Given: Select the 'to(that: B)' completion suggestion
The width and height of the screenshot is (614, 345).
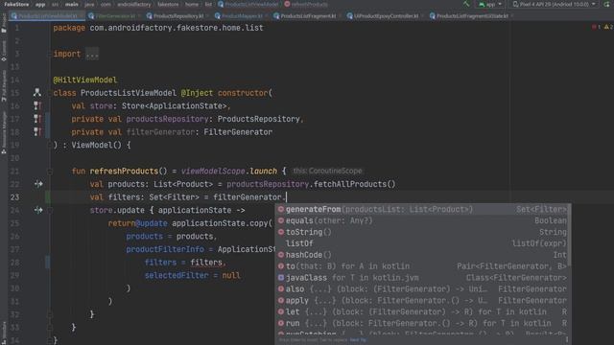Looking at the screenshot, I should (x=422, y=266).
